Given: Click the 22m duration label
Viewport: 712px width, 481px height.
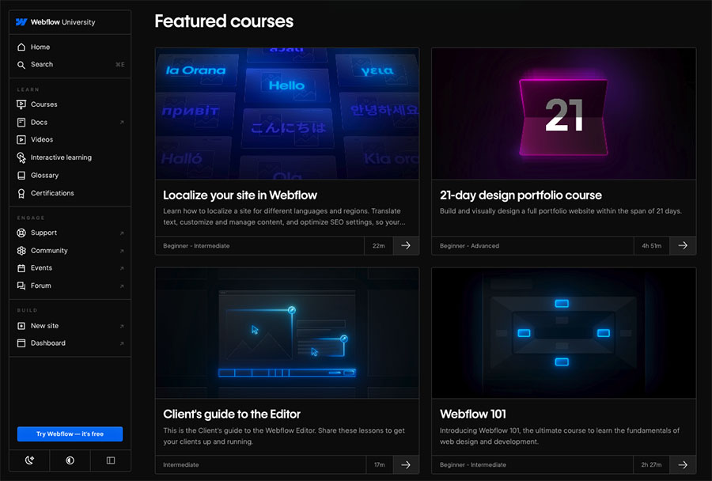Looking at the screenshot, I should (x=379, y=246).
